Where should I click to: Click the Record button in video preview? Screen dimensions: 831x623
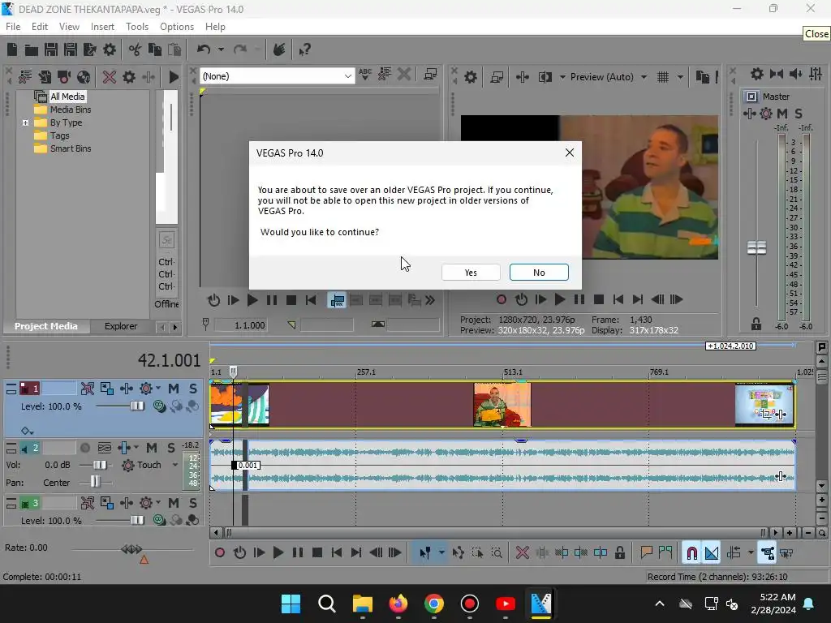502,299
